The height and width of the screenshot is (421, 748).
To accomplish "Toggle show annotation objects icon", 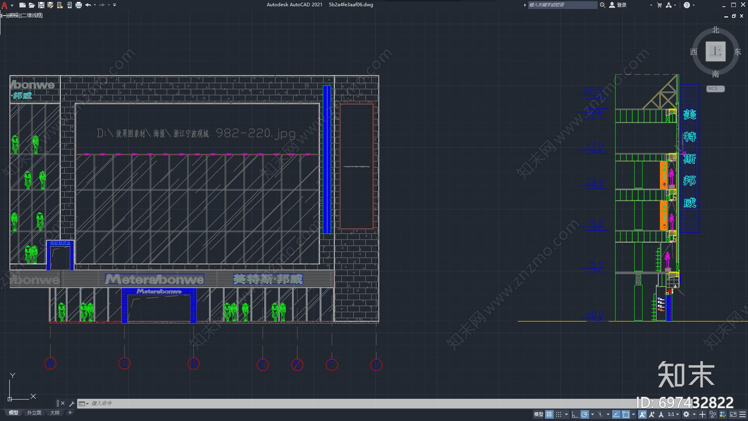I will pos(642,414).
